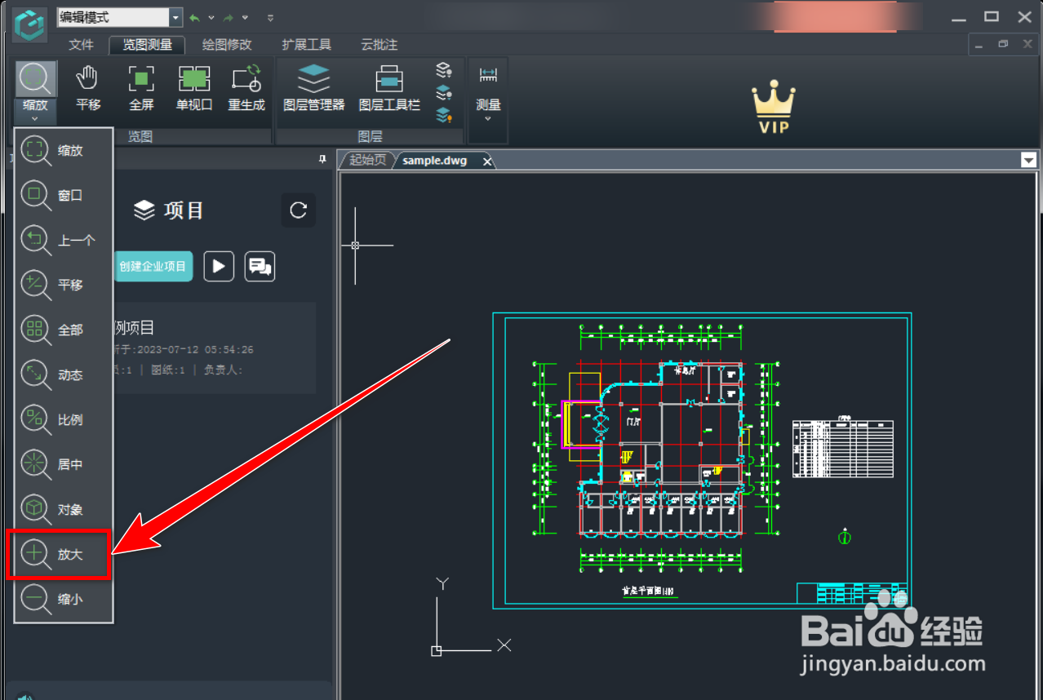Viewport: 1043px width, 700px height.
Task: Click the 项目 stack layers icon
Action: 144,210
